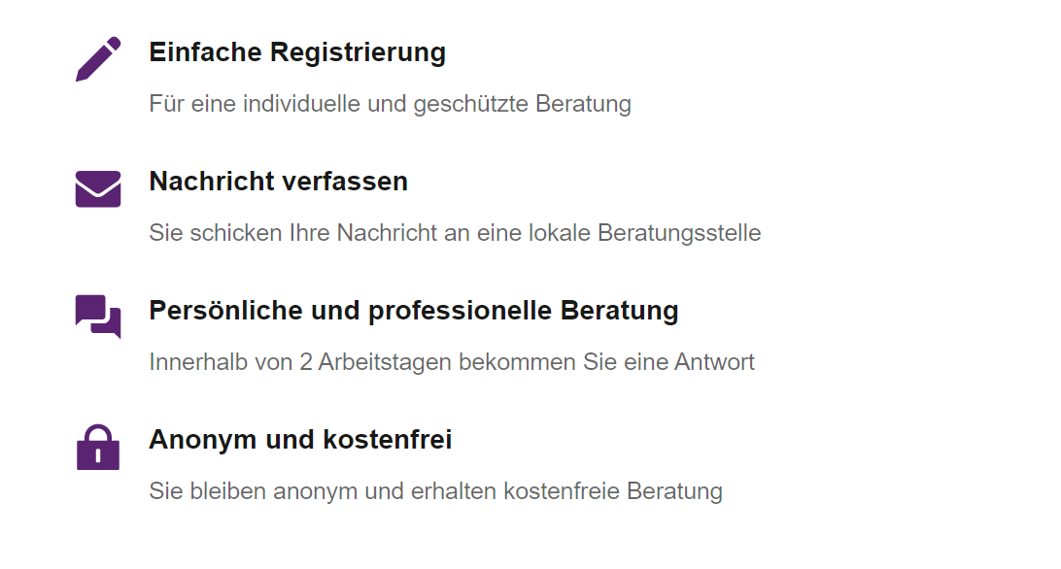Select the 'Anonym und kostenfrei' heading
The width and height of the screenshot is (1061, 569).
click(300, 440)
